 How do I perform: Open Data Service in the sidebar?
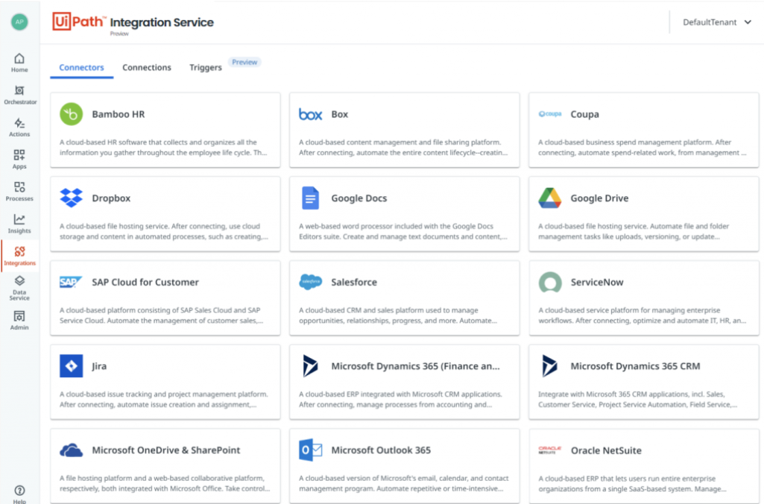point(19,287)
